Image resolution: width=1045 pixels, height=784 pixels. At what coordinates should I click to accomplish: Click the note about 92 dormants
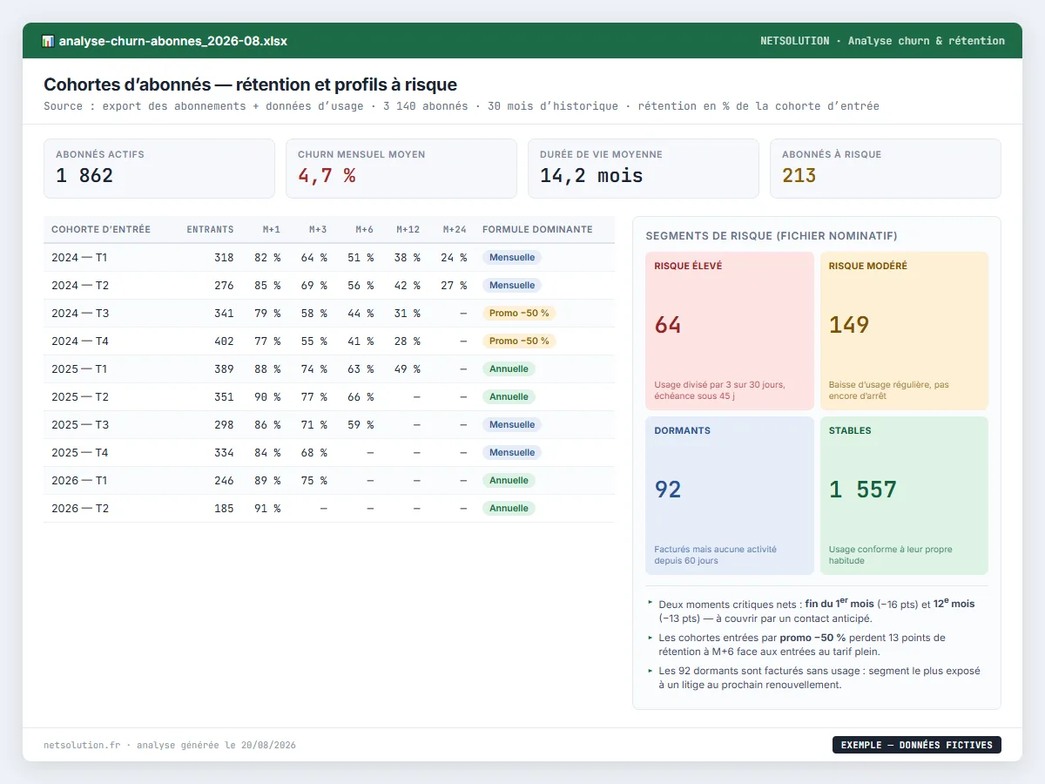click(x=816, y=678)
